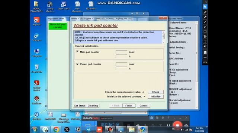
Task: Show hidden system tray icons arrow
Action: [x=178, y=130]
